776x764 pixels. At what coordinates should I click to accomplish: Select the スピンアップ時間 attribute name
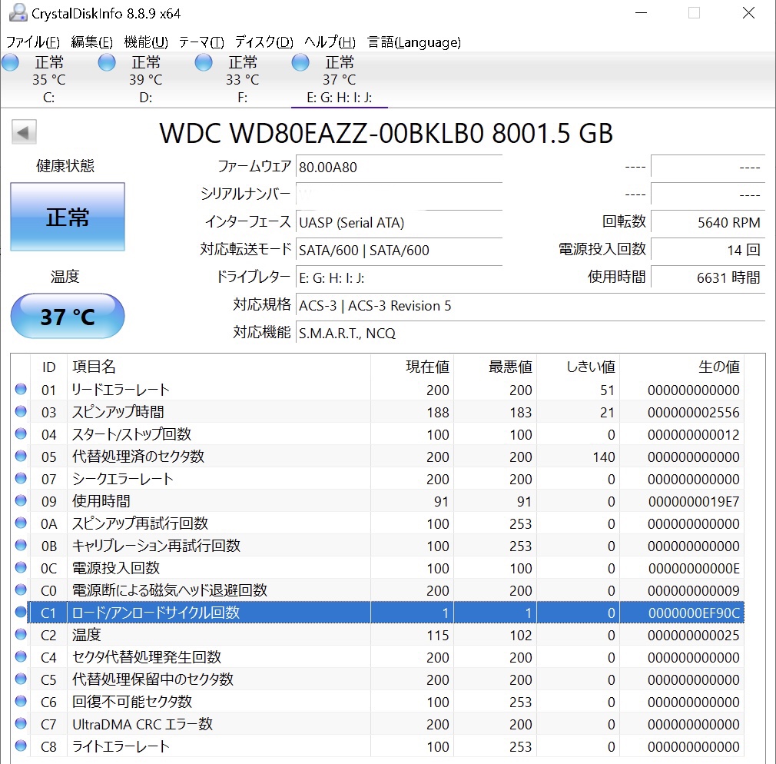[x=118, y=412]
